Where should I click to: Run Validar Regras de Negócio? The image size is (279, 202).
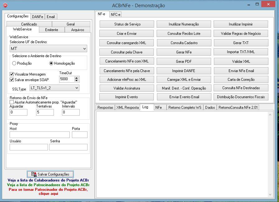click(x=241, y=33)
